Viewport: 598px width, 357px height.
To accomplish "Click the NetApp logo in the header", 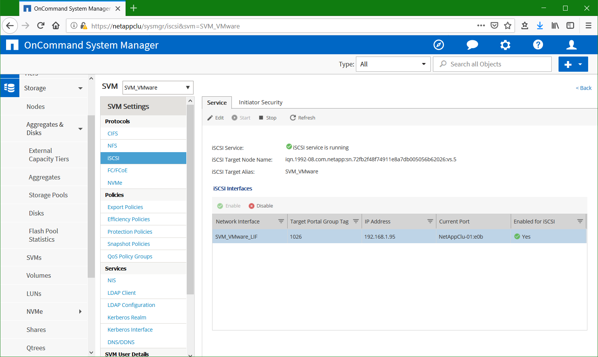I will [x=12, y=45].
